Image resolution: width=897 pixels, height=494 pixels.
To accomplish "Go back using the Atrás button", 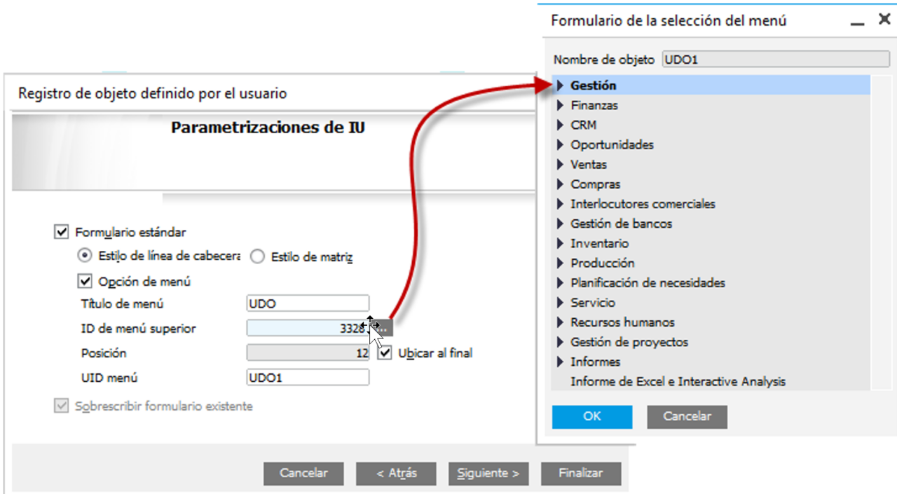I will tap(396, 473).
